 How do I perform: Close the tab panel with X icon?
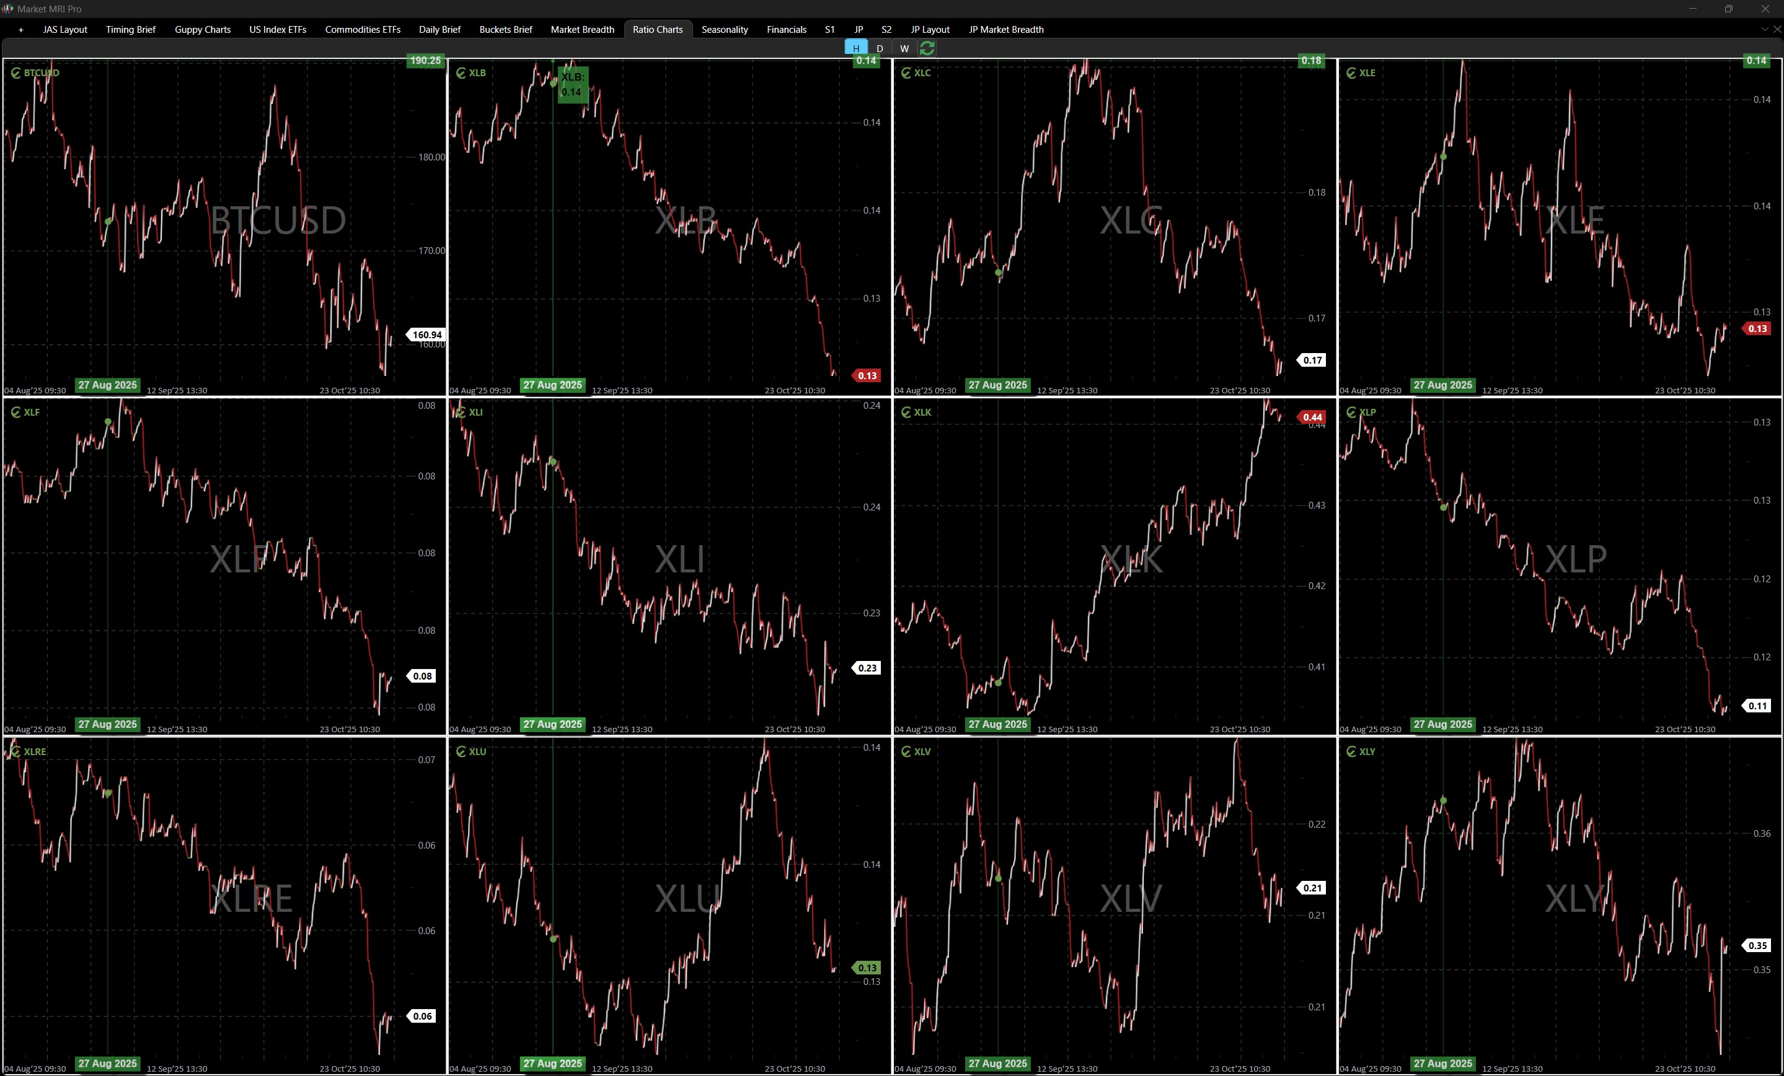coord(1776,30)
